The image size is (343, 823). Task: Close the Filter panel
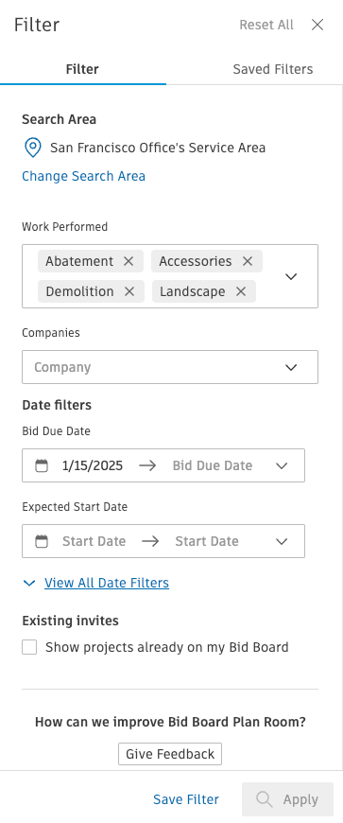pos(317,25)
